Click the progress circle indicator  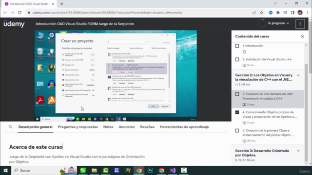261,23
